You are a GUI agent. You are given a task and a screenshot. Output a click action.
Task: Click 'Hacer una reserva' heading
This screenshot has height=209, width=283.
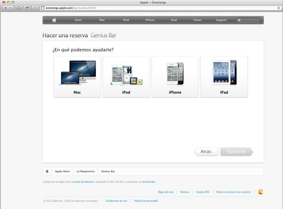point(65,35)
